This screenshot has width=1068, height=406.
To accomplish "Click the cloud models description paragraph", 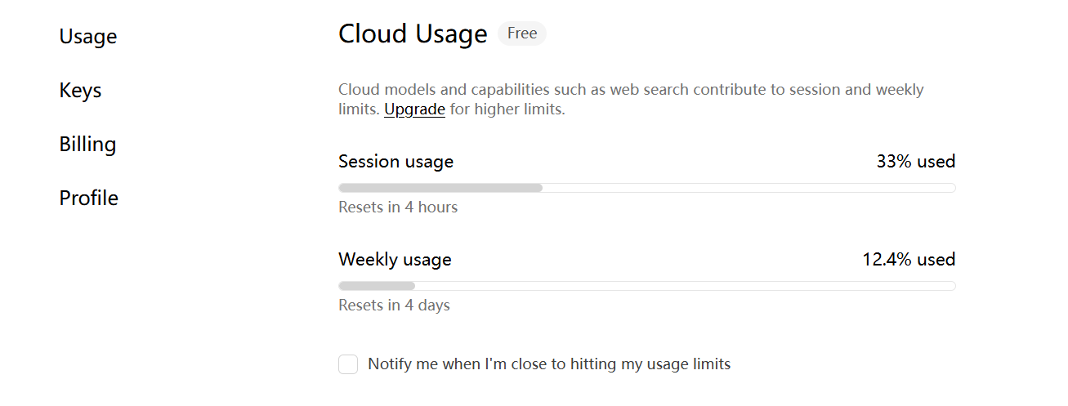I will 631,91.
